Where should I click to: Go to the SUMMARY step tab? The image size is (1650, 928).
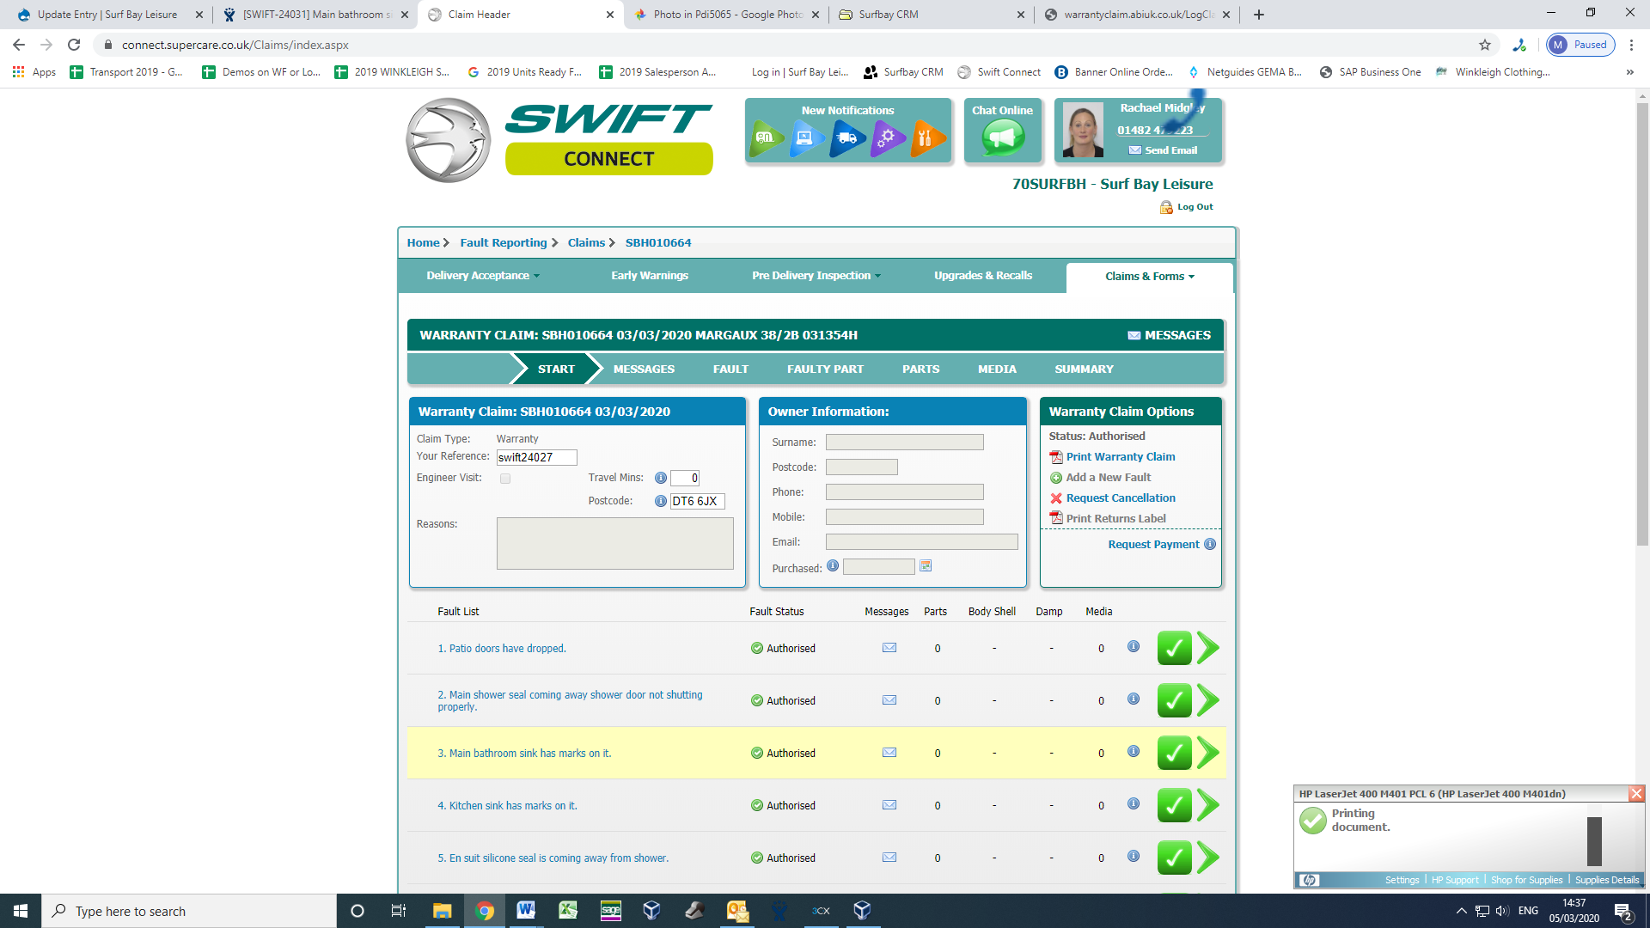(x=1084, y=369)
